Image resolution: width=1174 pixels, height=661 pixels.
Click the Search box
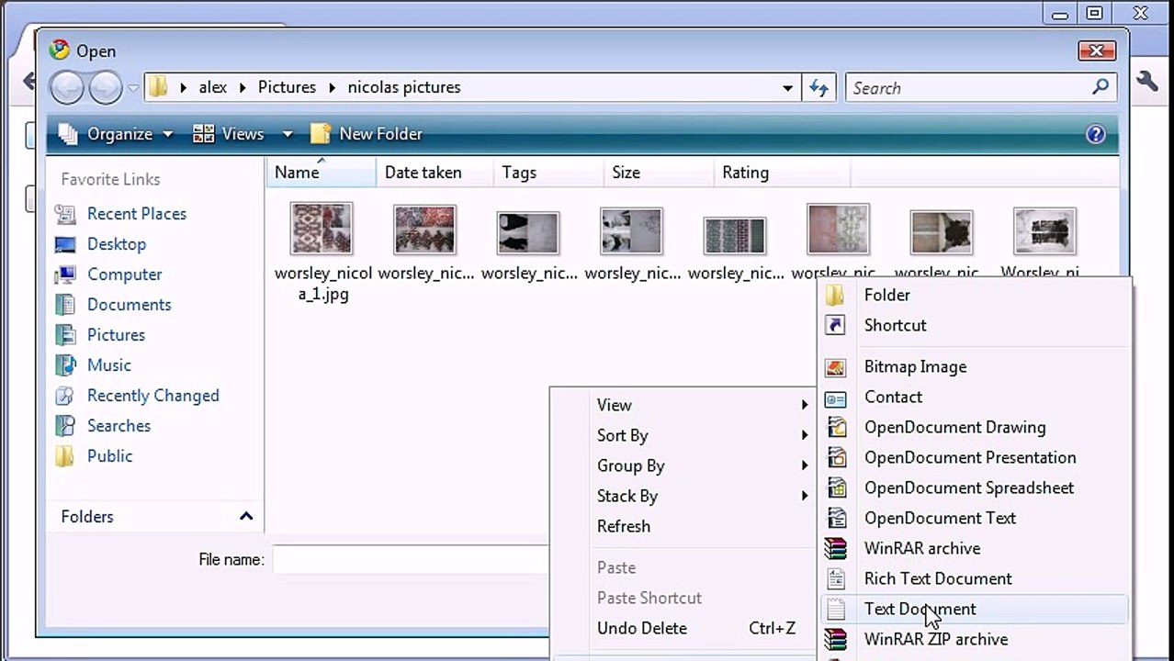click(x=969, y=88)
